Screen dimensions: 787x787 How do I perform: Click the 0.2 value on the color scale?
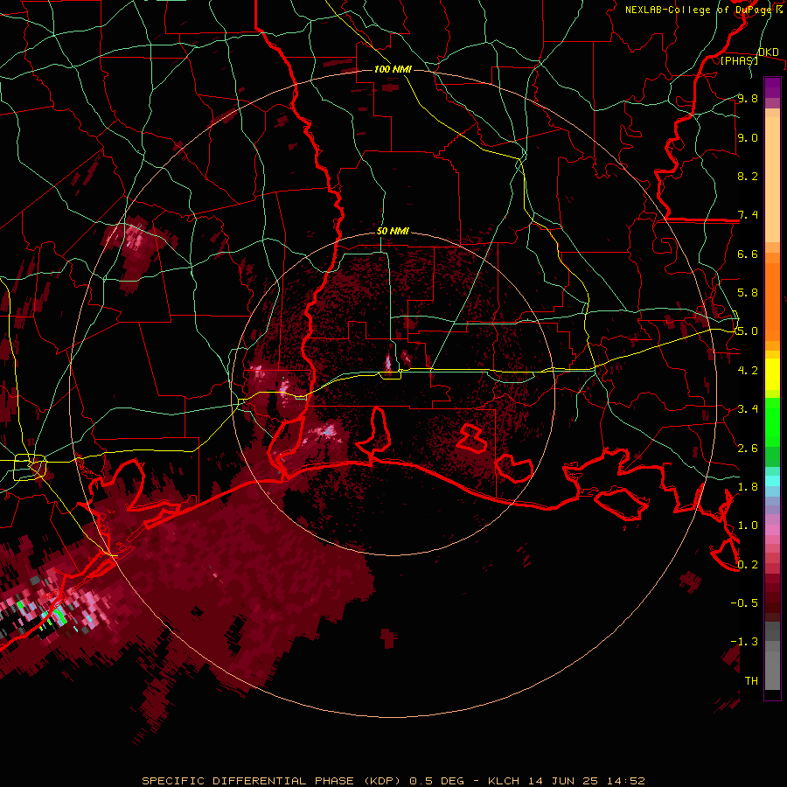(748, 565)
